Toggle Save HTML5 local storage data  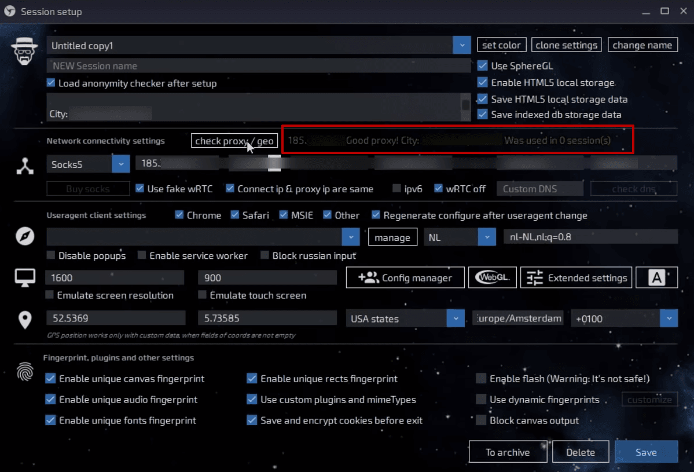click(x=482, y=99)
